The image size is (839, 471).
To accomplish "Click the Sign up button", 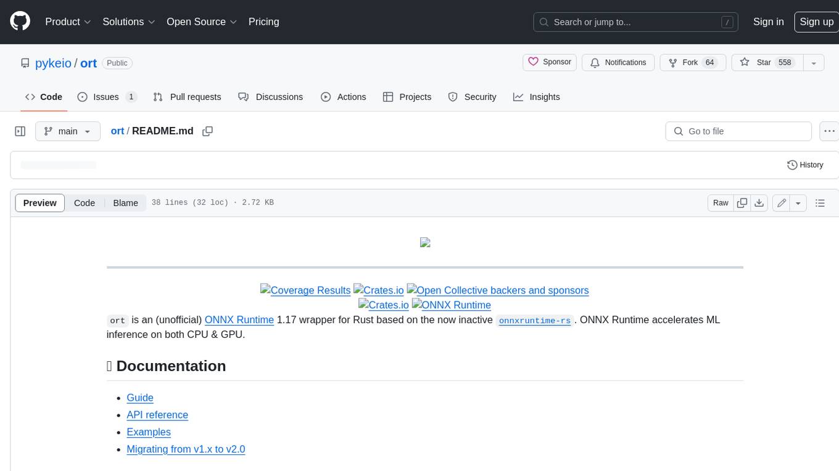I will [816, 22].
